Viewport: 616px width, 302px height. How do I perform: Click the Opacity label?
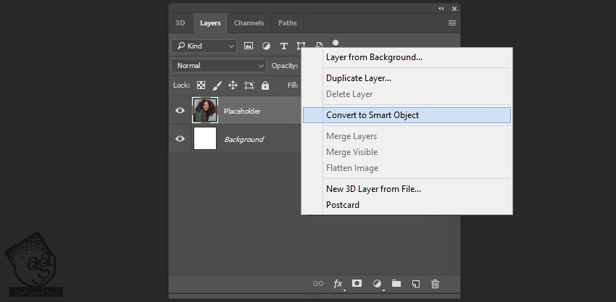(284, 66)
